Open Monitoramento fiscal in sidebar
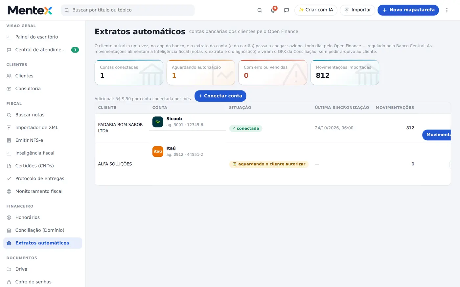The image size is (460, 287). 43,192
